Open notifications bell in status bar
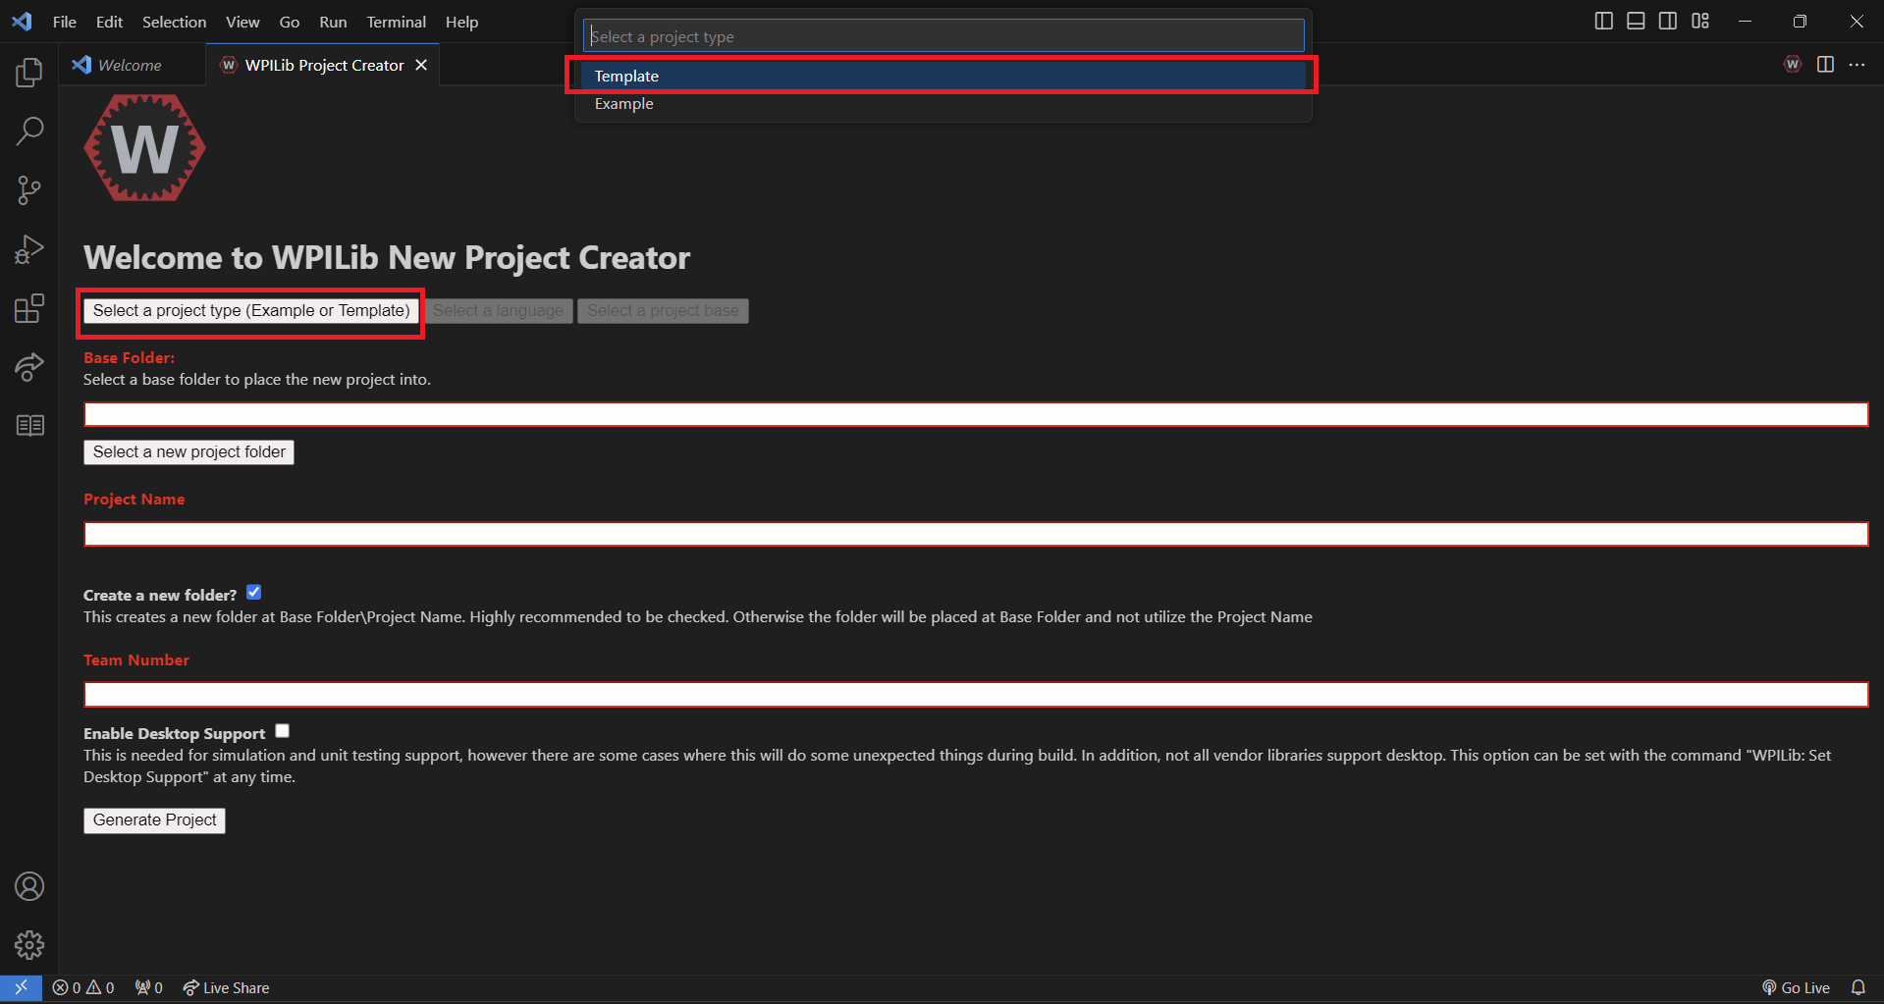Screen dimensions: 1884x1004 point(1858,987)
